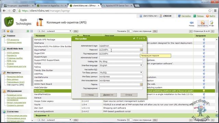Open the Chrome hamburger menu

215,11
